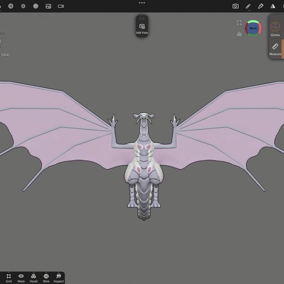284x284 pixels.
Task: Open the sun lighting settings
Action: 23,6
